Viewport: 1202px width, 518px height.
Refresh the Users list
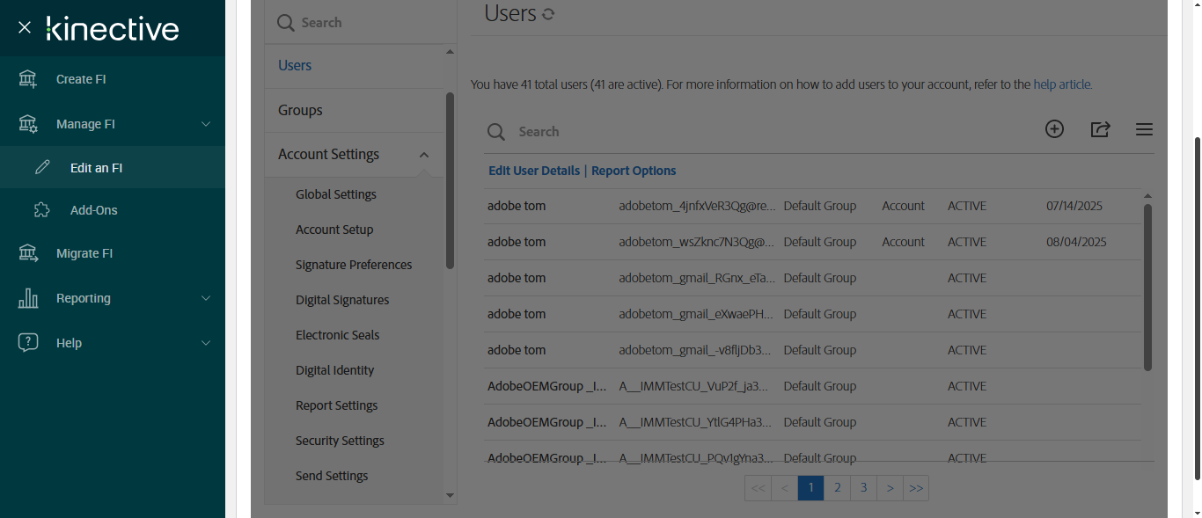pos(549,14)
